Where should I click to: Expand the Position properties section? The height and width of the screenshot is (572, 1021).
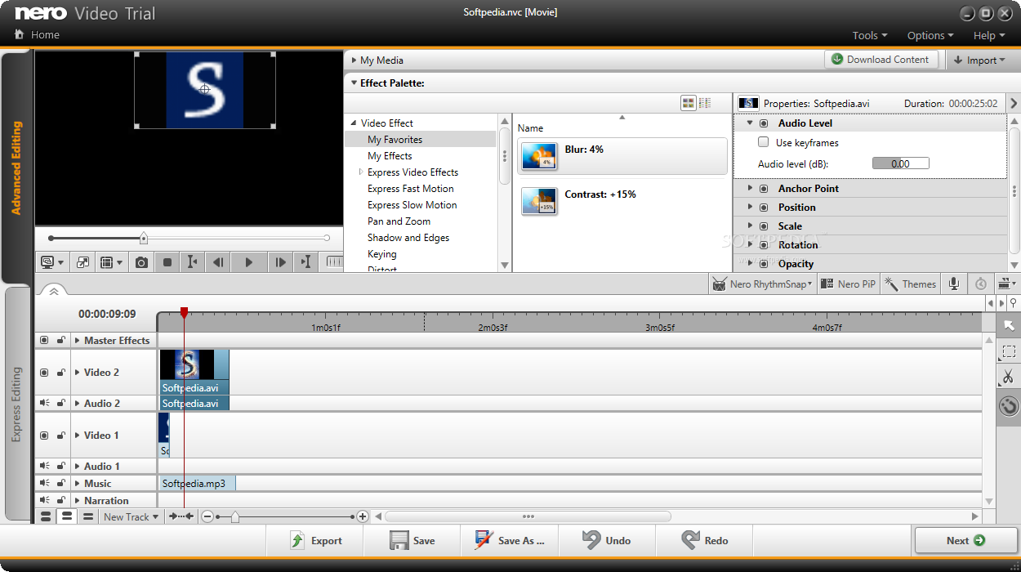750,207
